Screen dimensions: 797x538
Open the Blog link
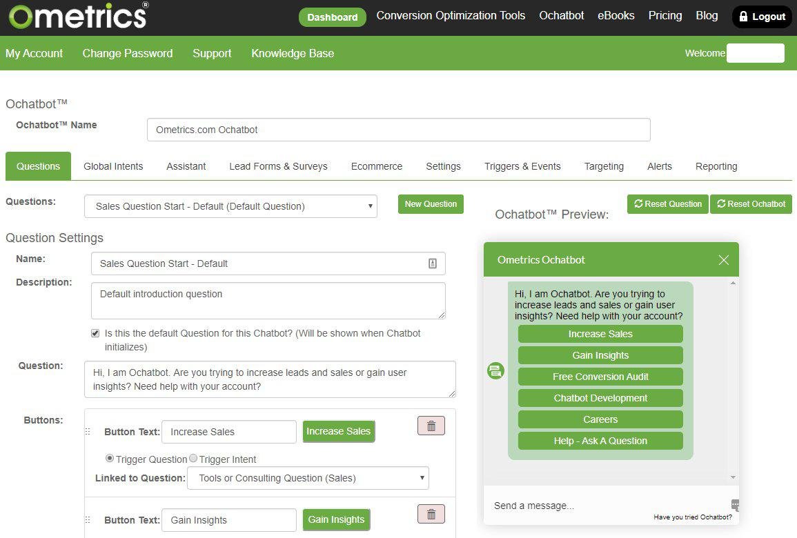pos(707,16)
